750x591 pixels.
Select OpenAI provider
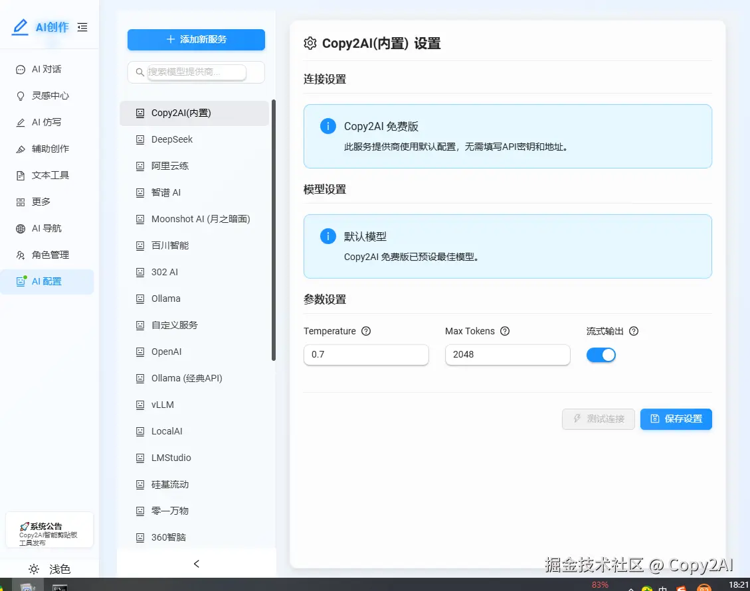click(x=194, y=352)
